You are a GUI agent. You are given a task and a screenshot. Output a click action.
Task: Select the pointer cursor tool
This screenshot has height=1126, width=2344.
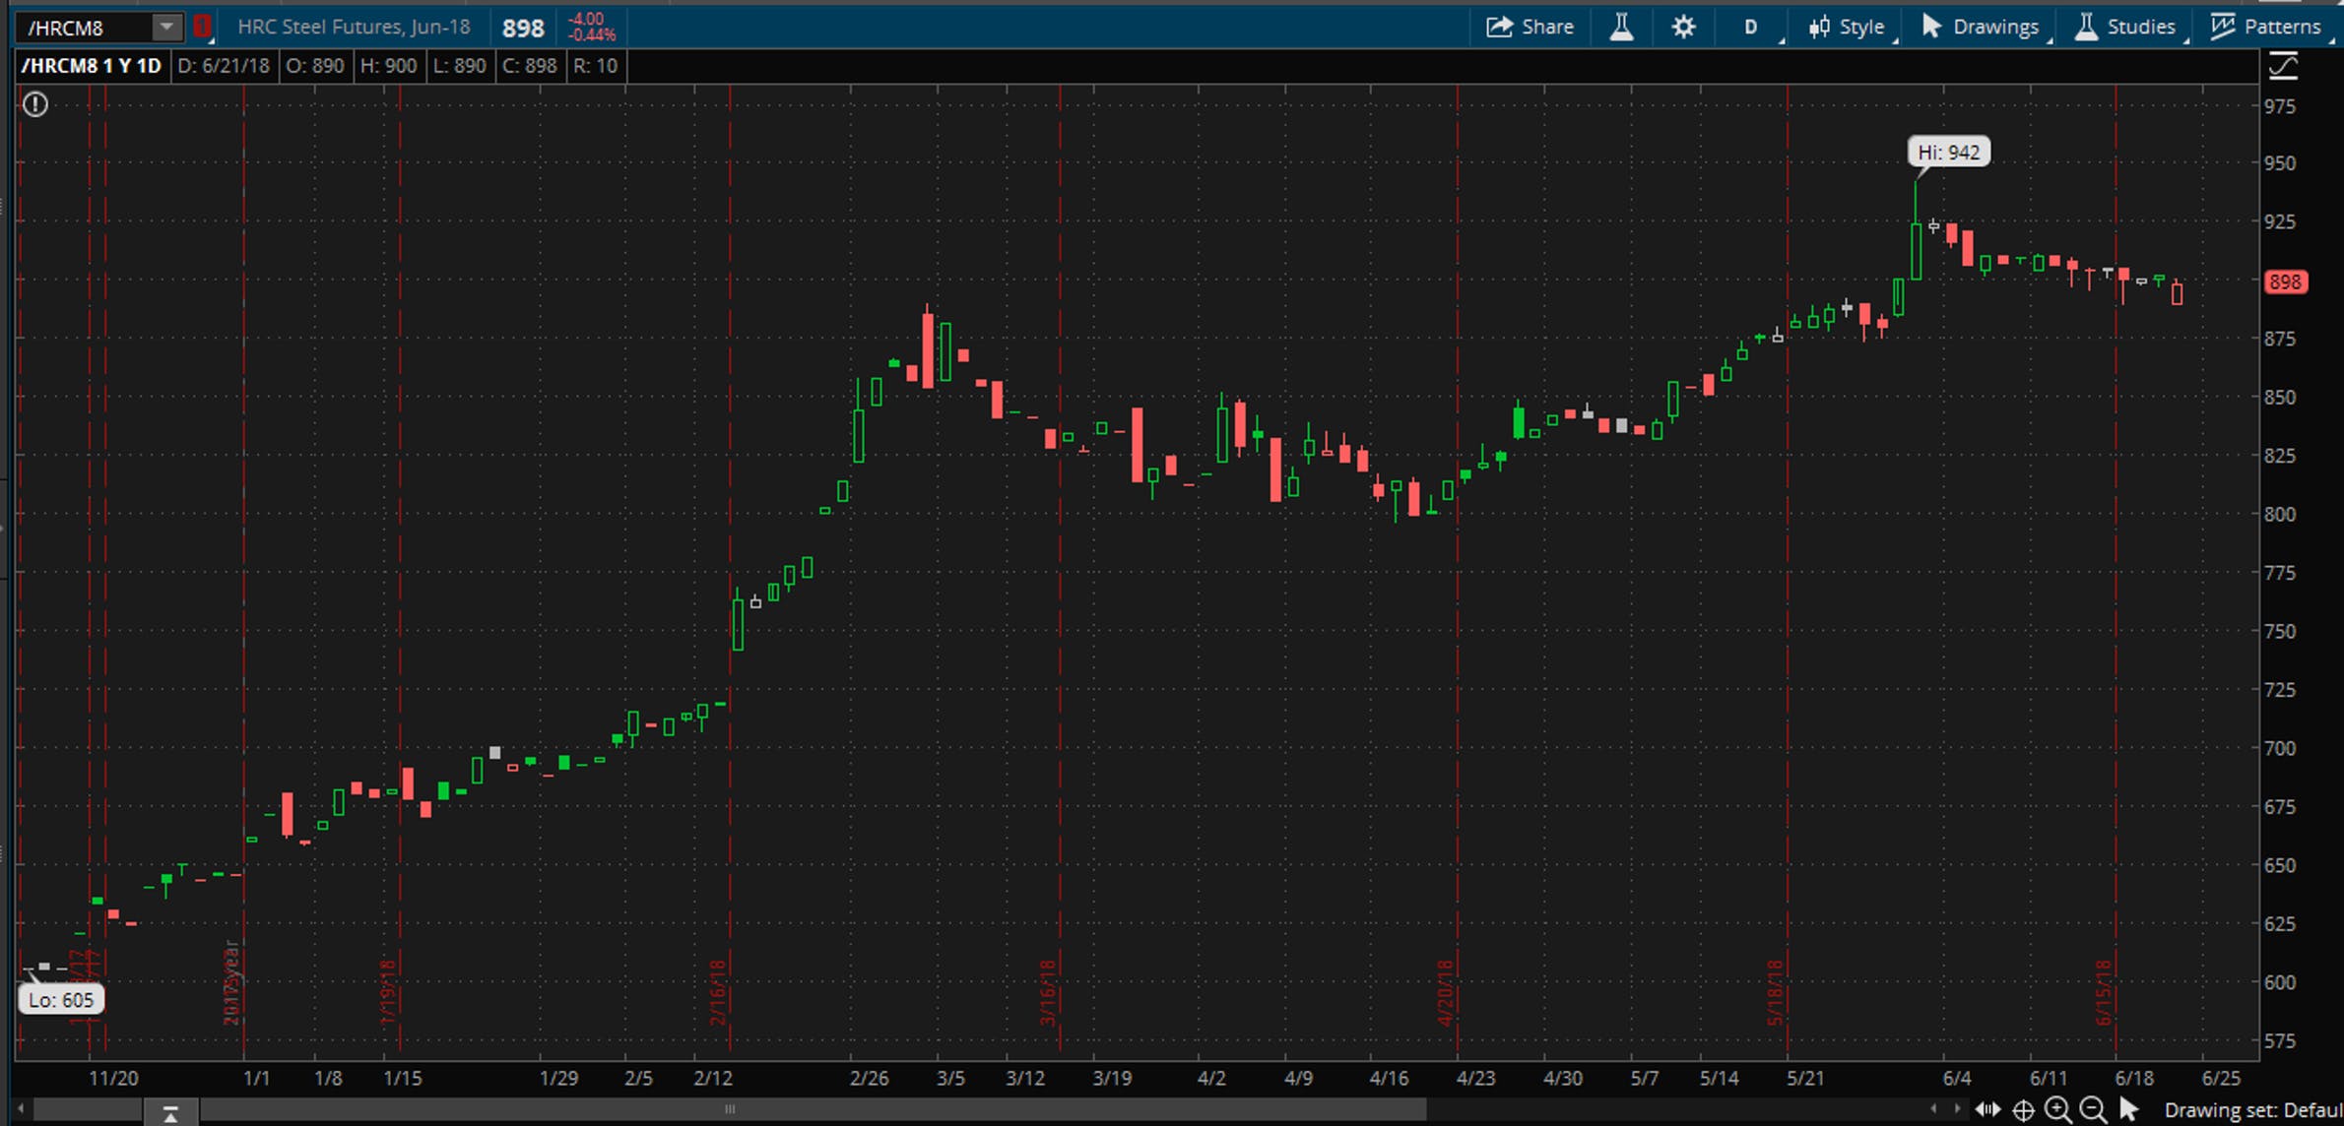(x=2128, y=1110)
